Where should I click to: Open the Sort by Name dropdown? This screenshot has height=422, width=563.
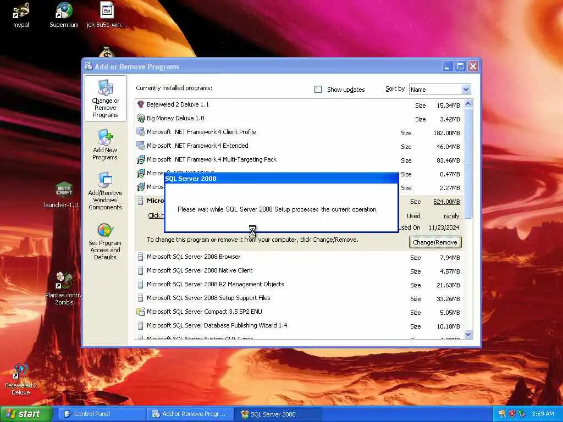[439, 90]
